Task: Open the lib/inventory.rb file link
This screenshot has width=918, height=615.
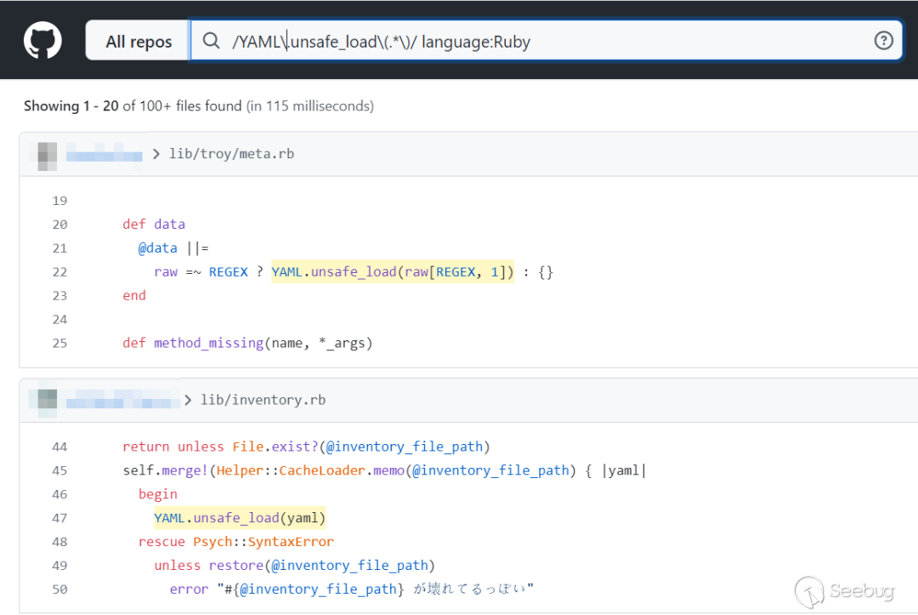Action: pyautogui.click(x=263, y=400)
